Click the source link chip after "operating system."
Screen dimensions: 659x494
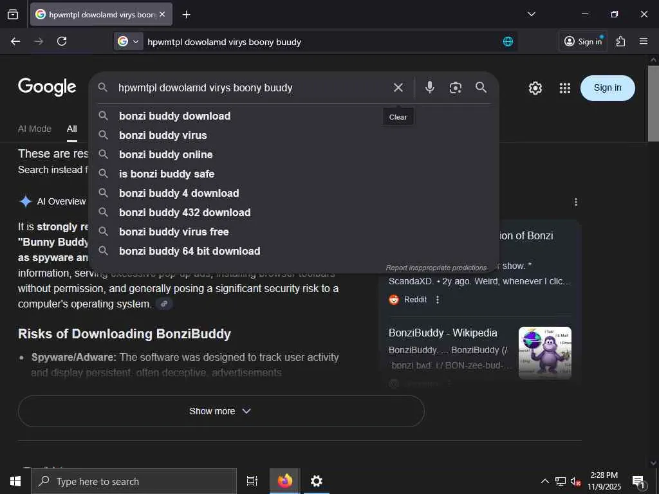pos(164,304)
